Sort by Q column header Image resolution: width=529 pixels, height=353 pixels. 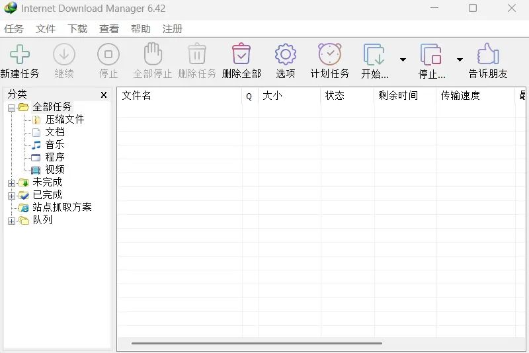(x=250, y=95)
